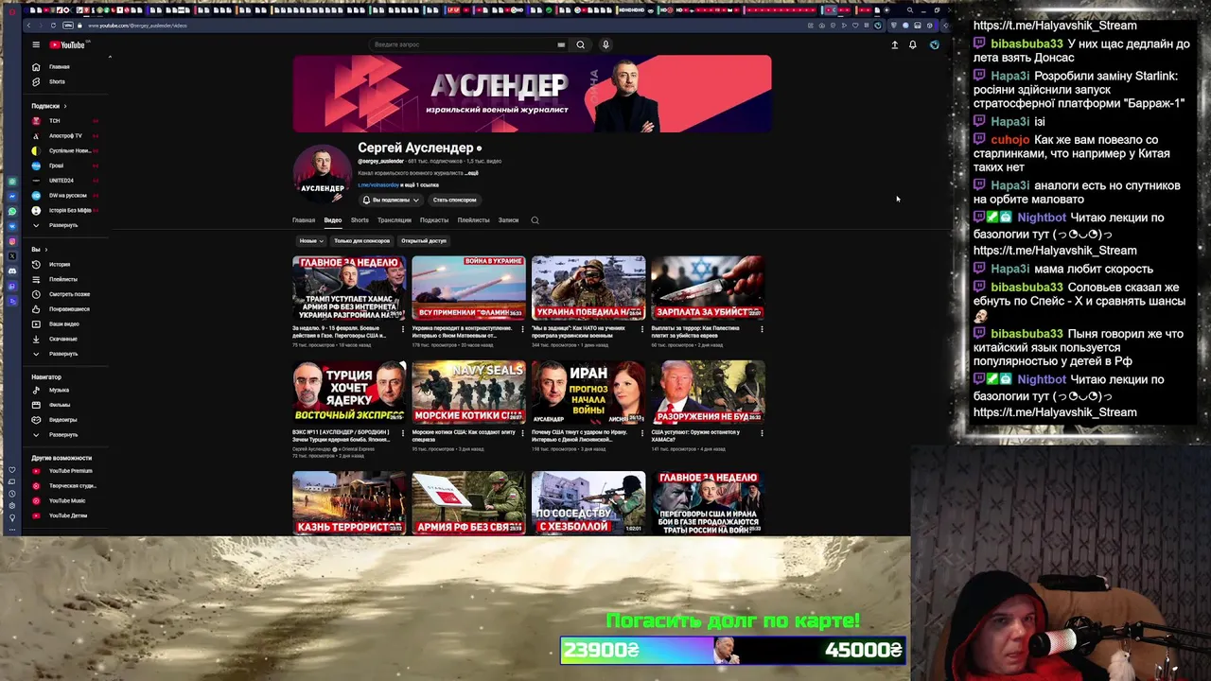The height and width of the screenshot is (681, 1211).
Task: Open 'ВСУ применили Фламинго' video thumbnail
Action: tap(468, 288)
